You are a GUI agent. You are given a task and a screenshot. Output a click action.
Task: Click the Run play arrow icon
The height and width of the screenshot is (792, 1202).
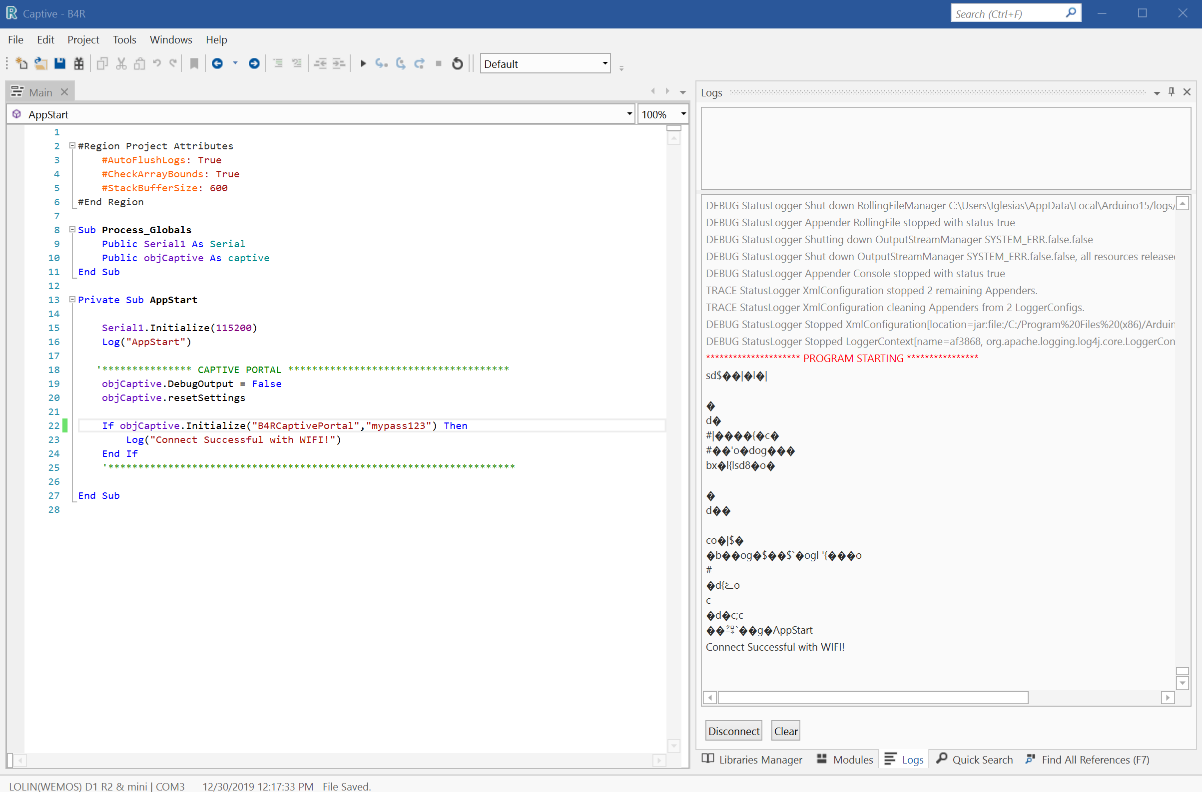click(x=363, y=63)
